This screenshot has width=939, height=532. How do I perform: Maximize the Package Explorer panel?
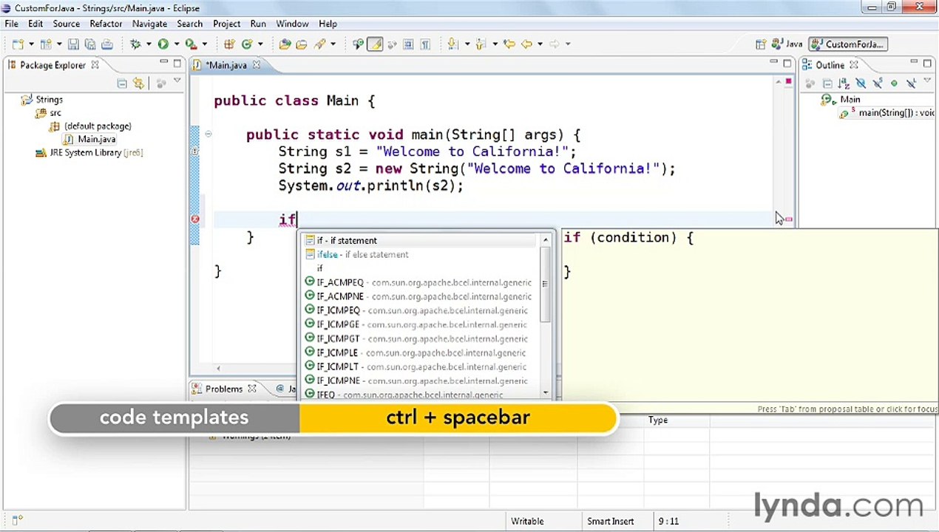(177, 64)
